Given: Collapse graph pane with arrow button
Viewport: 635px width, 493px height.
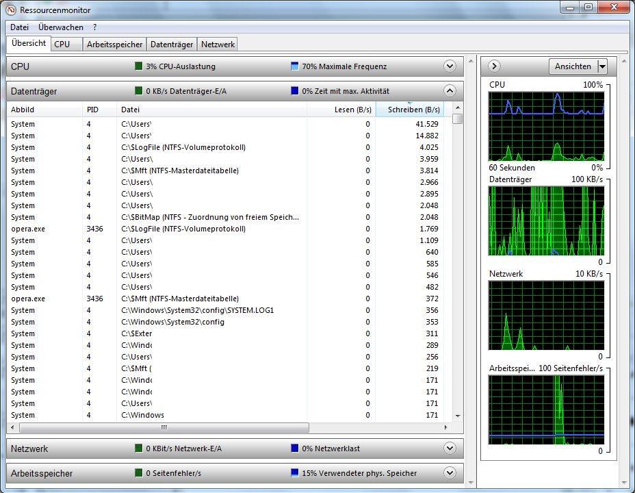Looking at the screenshot, I should tap(494, 66).
